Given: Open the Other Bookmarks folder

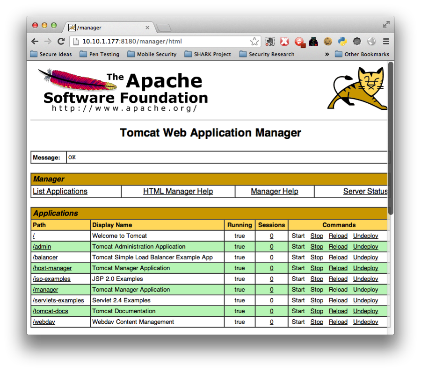Looking at the screenshot, I should click(362, 54).
